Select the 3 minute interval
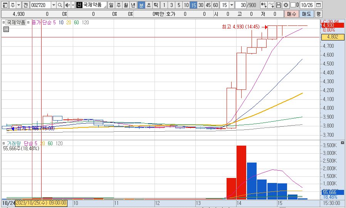 (171, 5)
